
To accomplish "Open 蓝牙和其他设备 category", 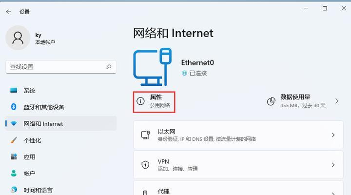I will (x=61, y=107).
